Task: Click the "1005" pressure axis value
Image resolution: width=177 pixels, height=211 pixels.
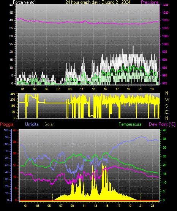Action: pos(166,36)
